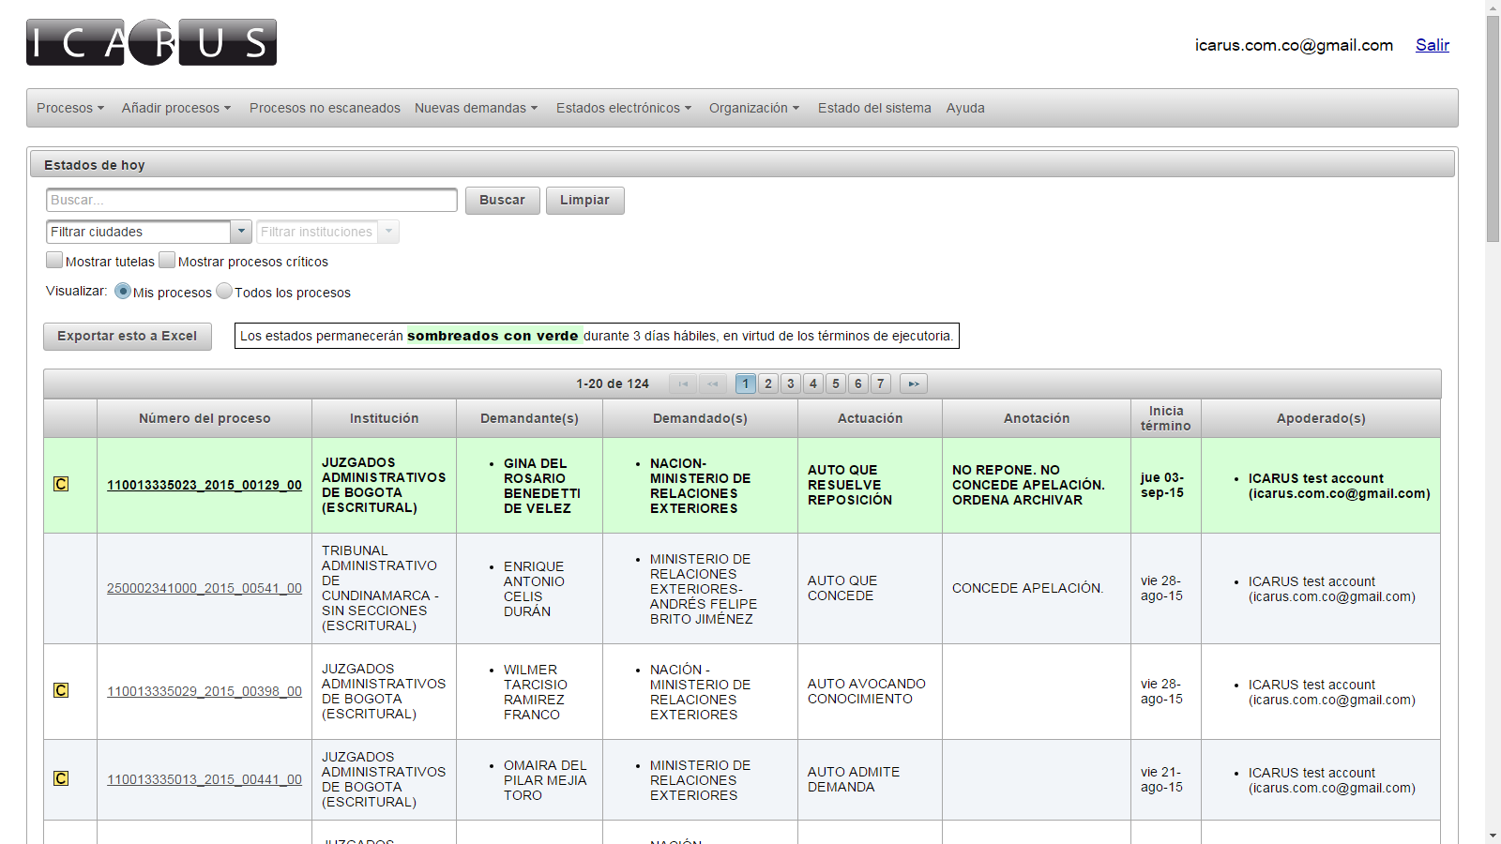
Task: Open process 110013335029_2015_00398_00 link
Action: (x=205, y=691)
